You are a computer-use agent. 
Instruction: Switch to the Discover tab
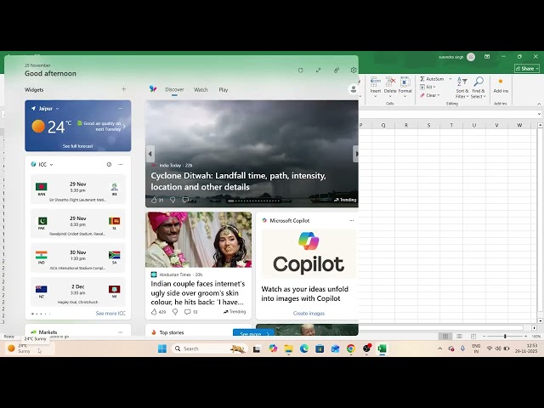[174, 89]
